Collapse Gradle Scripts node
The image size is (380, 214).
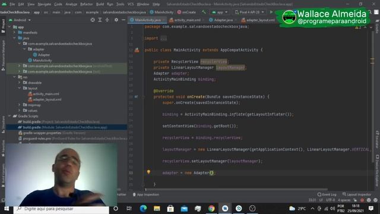tap(9, 116)
